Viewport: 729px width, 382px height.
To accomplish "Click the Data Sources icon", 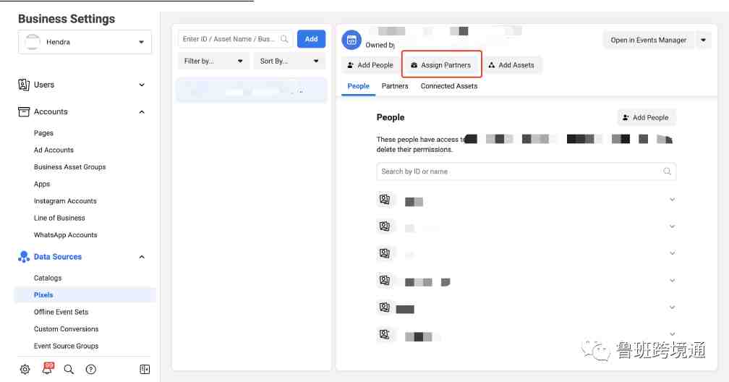I will 24,257.
